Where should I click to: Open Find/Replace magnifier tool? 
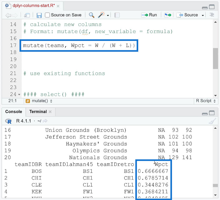click(92, 15)
